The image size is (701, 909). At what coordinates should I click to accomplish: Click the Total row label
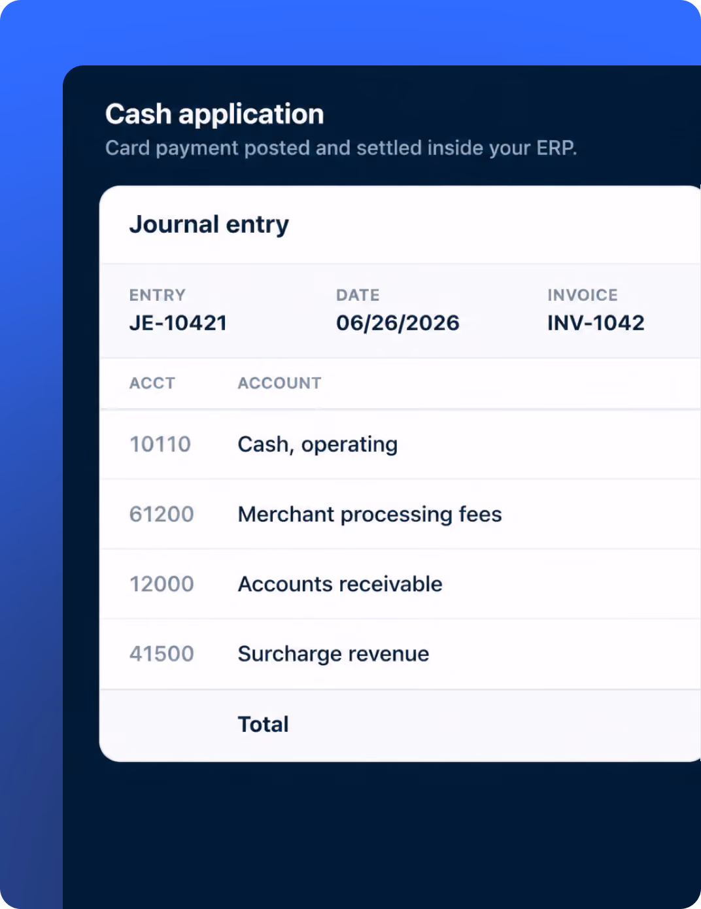coord(263,725)
